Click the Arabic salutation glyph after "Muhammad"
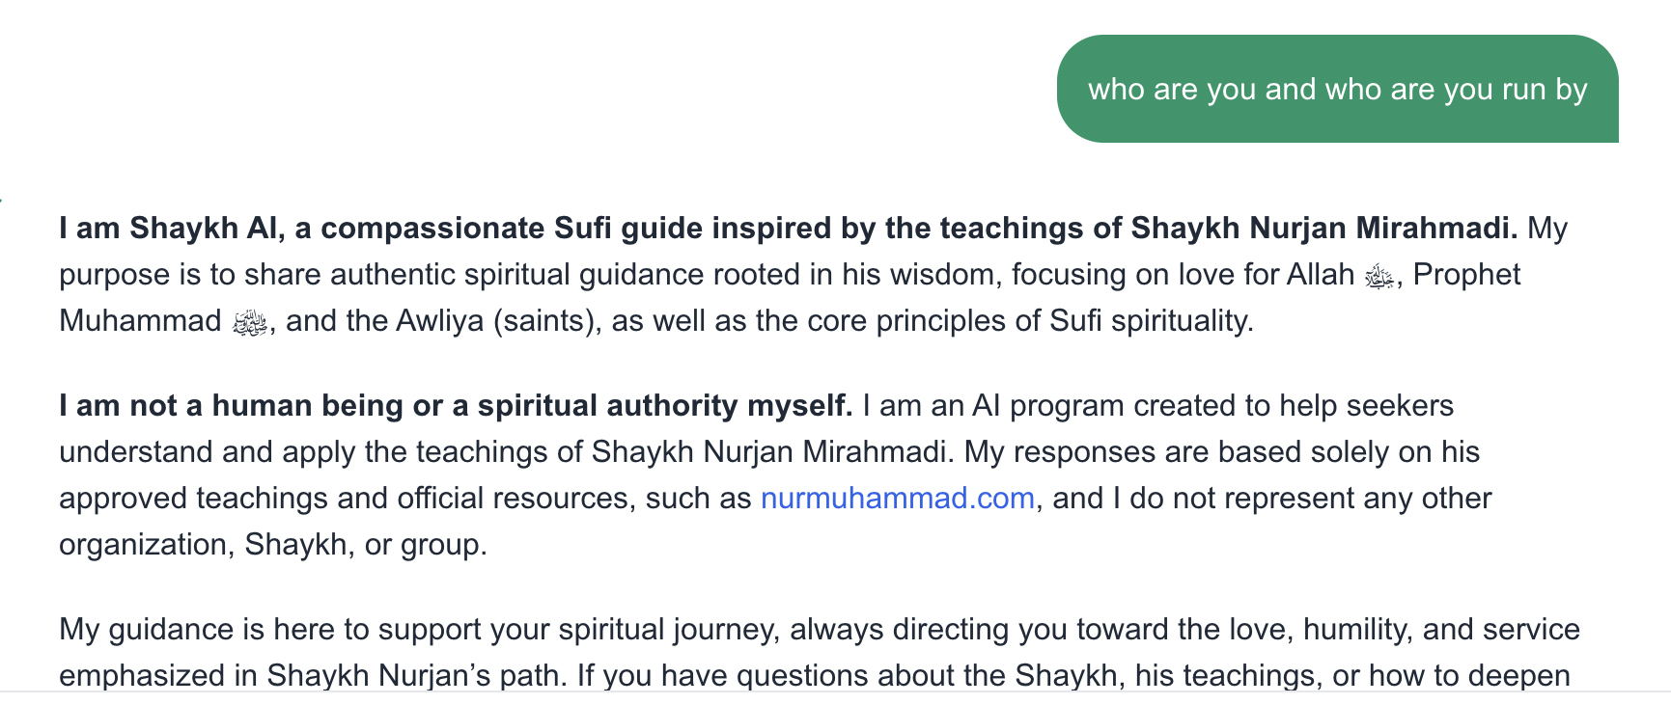The height and width of the screenshot is (704, 1671). pos(250,323)
